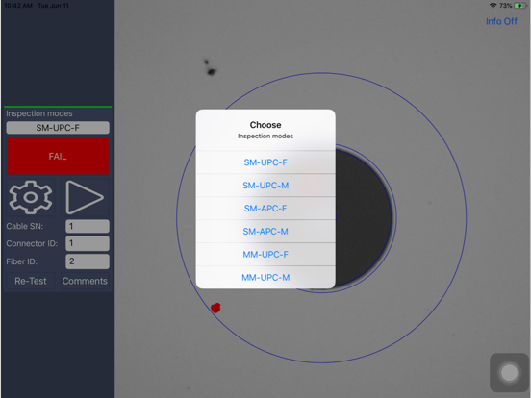Image resolution: width=531 pixels, height=398 pixels.
Task: Tap the red FAIL result banner
Action: point(58,156)
